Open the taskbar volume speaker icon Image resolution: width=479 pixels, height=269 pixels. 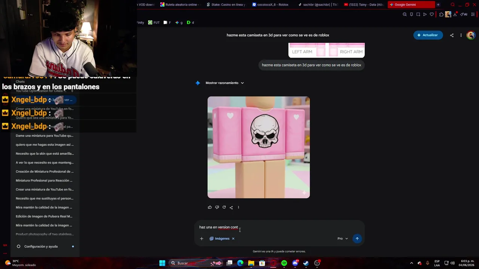click(x=452, y=263)
